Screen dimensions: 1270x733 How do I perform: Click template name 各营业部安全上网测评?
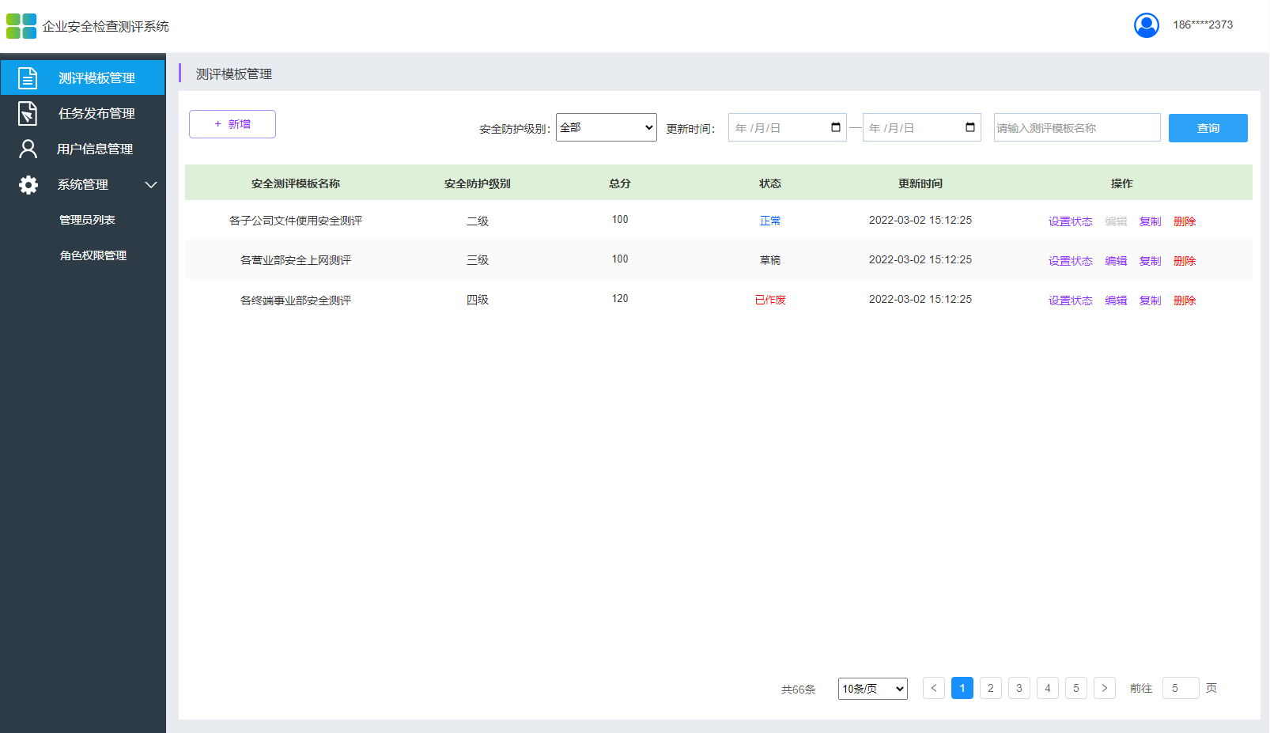tap(296, 260)
